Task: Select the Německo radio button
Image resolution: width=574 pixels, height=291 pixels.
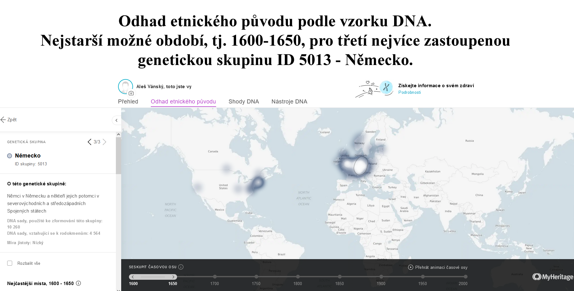Action: pos(10,156)
